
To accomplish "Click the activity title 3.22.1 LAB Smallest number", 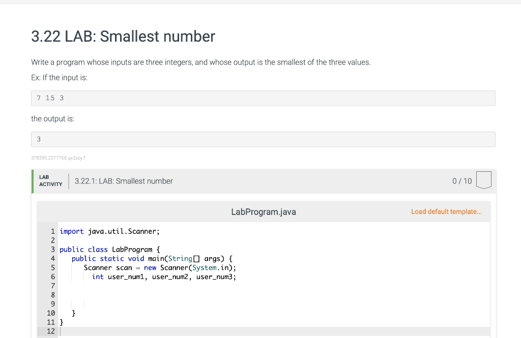I will (x=124, y=181).
